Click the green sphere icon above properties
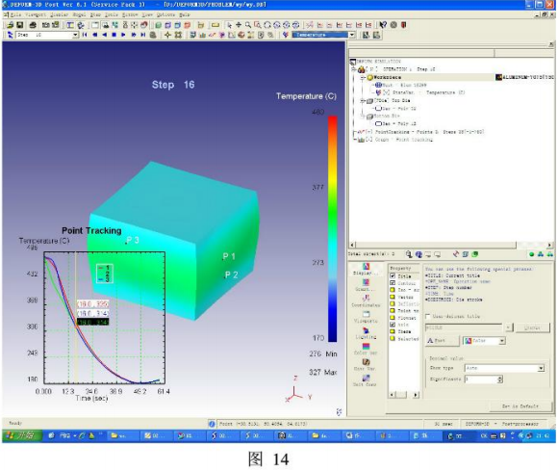Screen dimensions: 558x471 pos(531,254)
